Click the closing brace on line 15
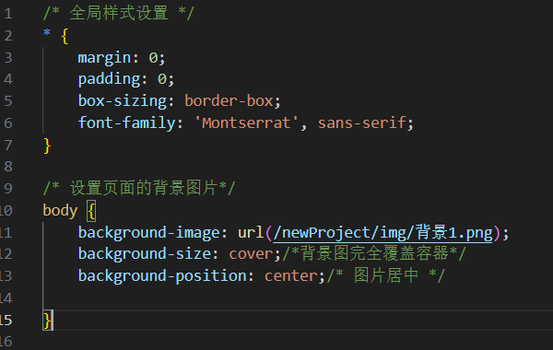Viewport: 553px width, 350px height. tap(48, 320)
